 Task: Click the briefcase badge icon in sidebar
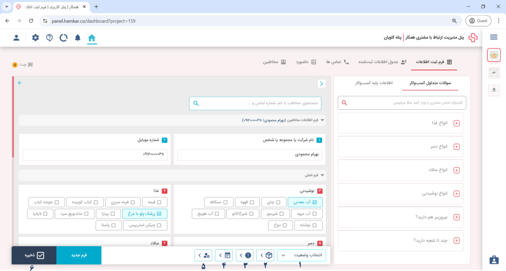click(494, 260)
